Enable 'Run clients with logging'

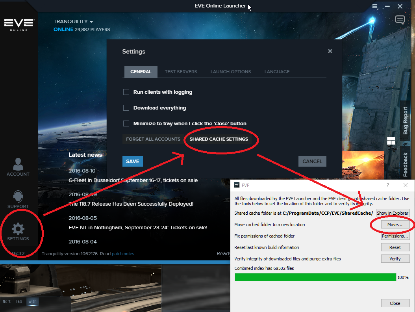(x=126, y=92)
